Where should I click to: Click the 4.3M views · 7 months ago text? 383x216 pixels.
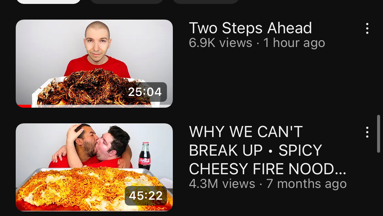coord(268,183)
